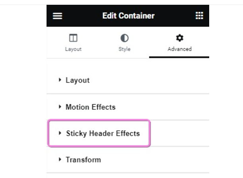The image size is (243, 178).
Task: Open the Layout section heading
Action: (78, 80)
